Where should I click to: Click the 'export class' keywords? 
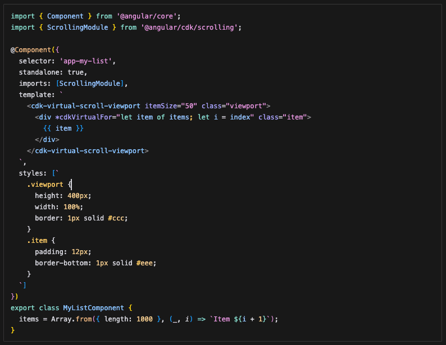(35, 308)
